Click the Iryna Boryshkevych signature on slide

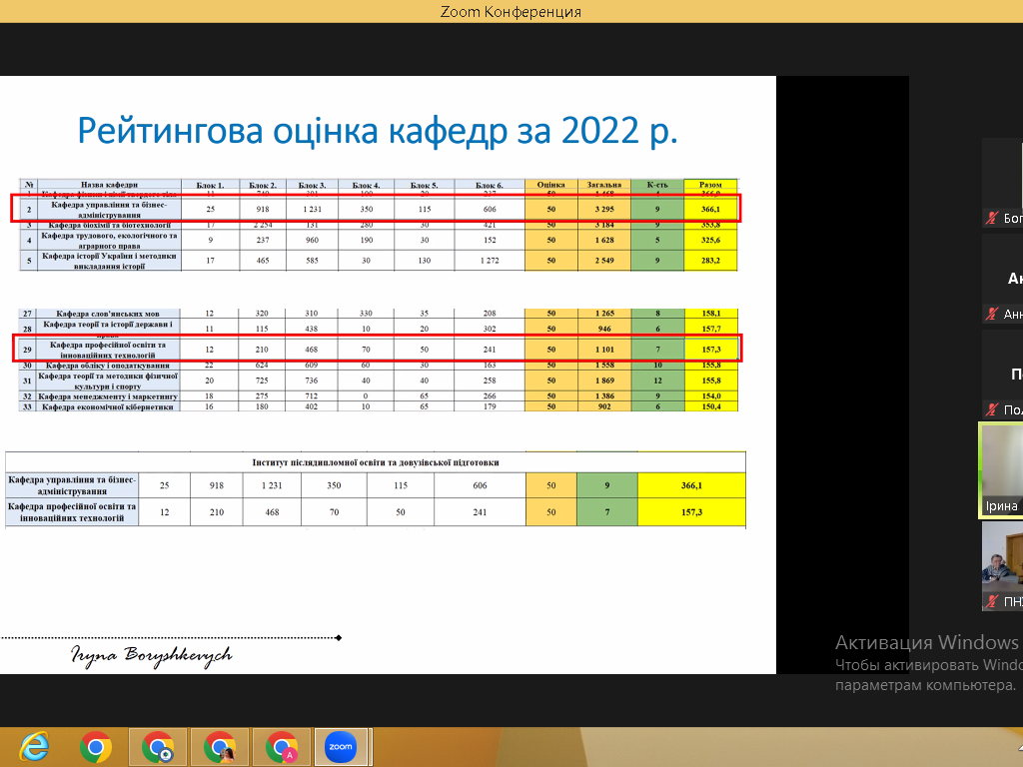coord(152,654)
